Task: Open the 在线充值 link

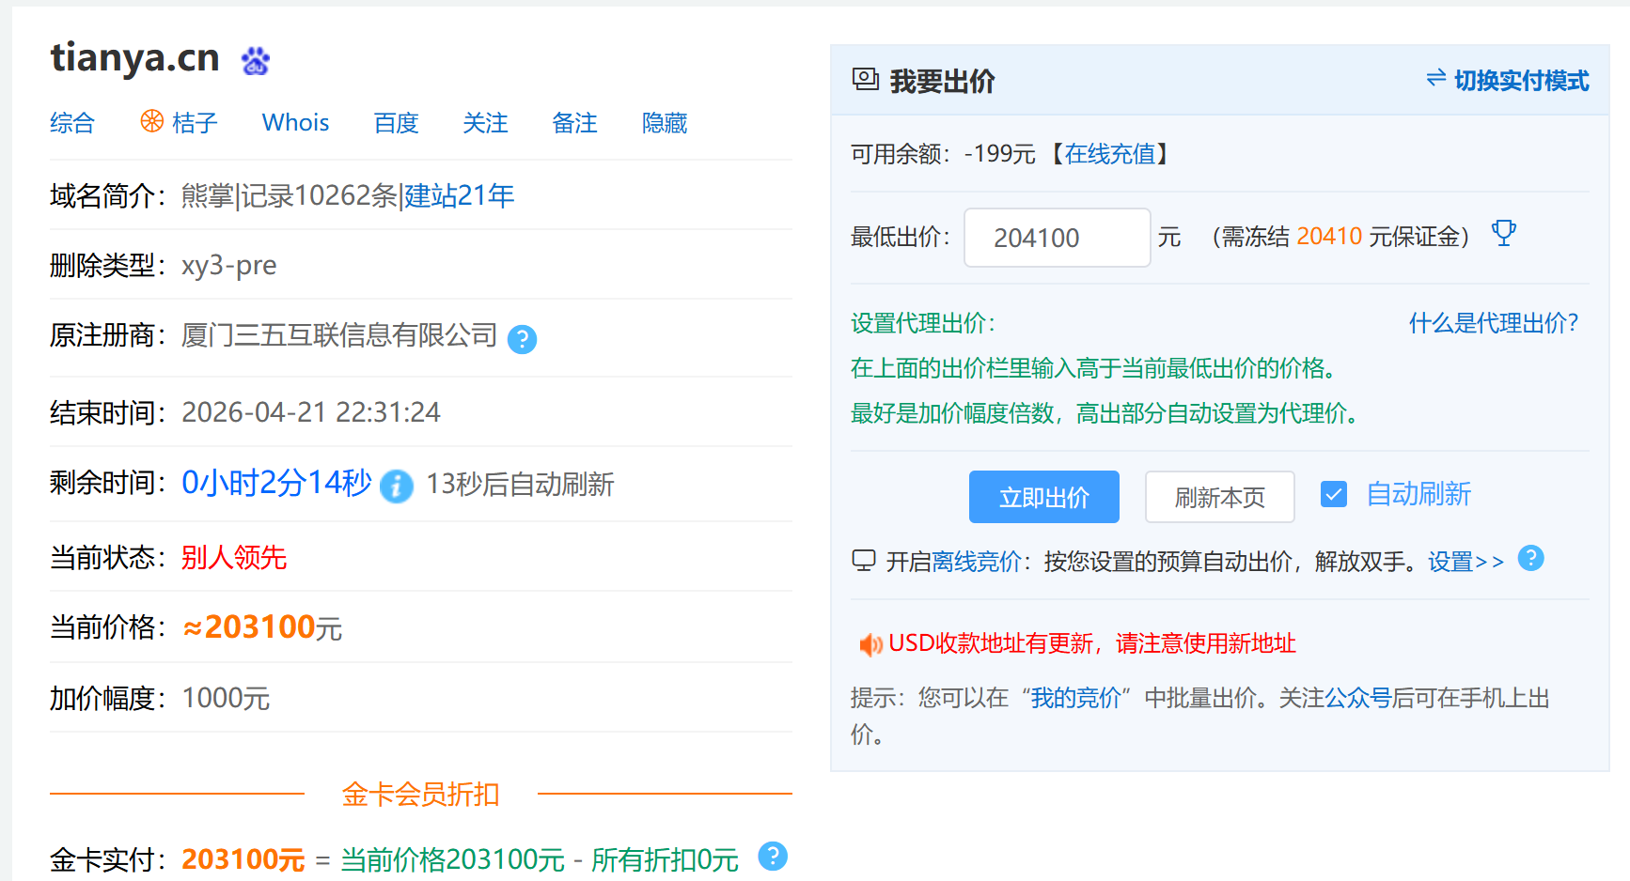Action: click(1110, 154)
